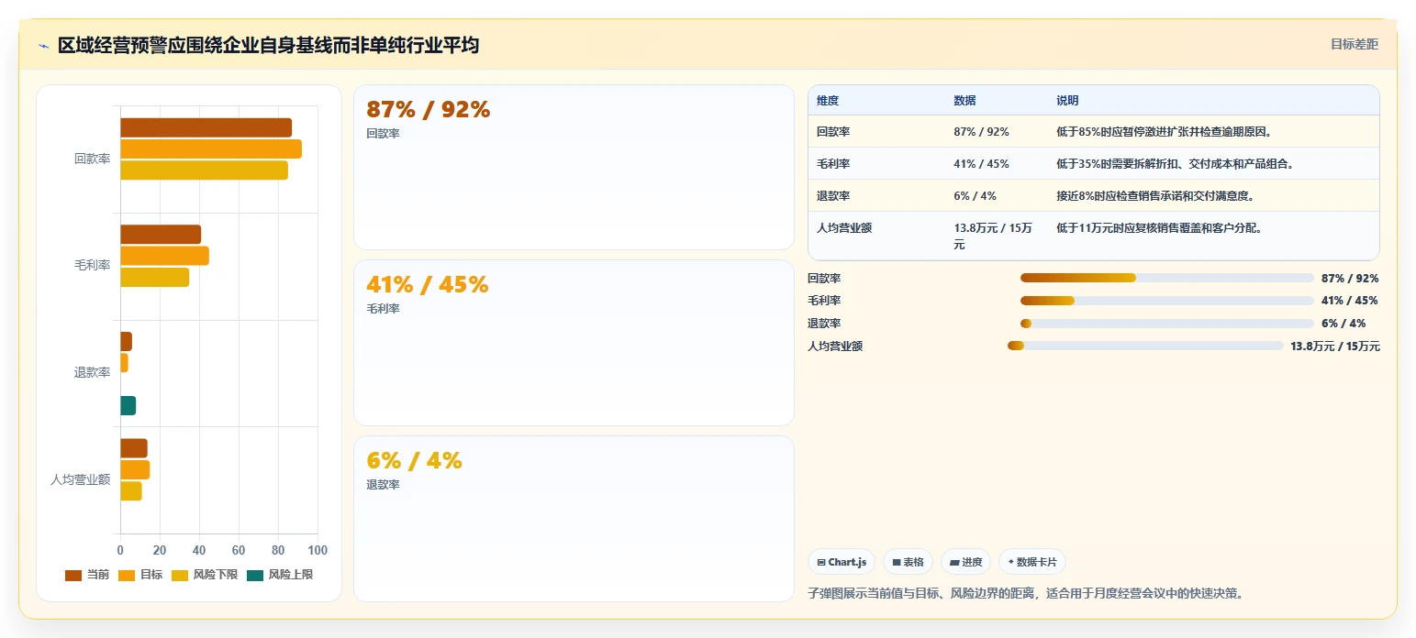Click the 目标差距 label in the header
1416x638 pixels.
click(1355, 44)
